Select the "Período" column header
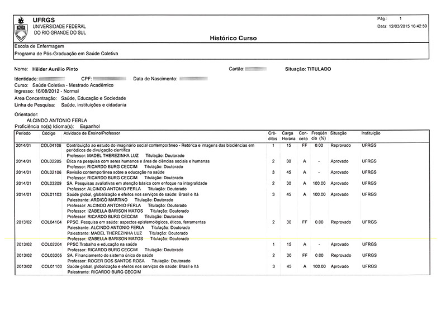The height and width of the screenshot is (311, 441). coord(23,133)
